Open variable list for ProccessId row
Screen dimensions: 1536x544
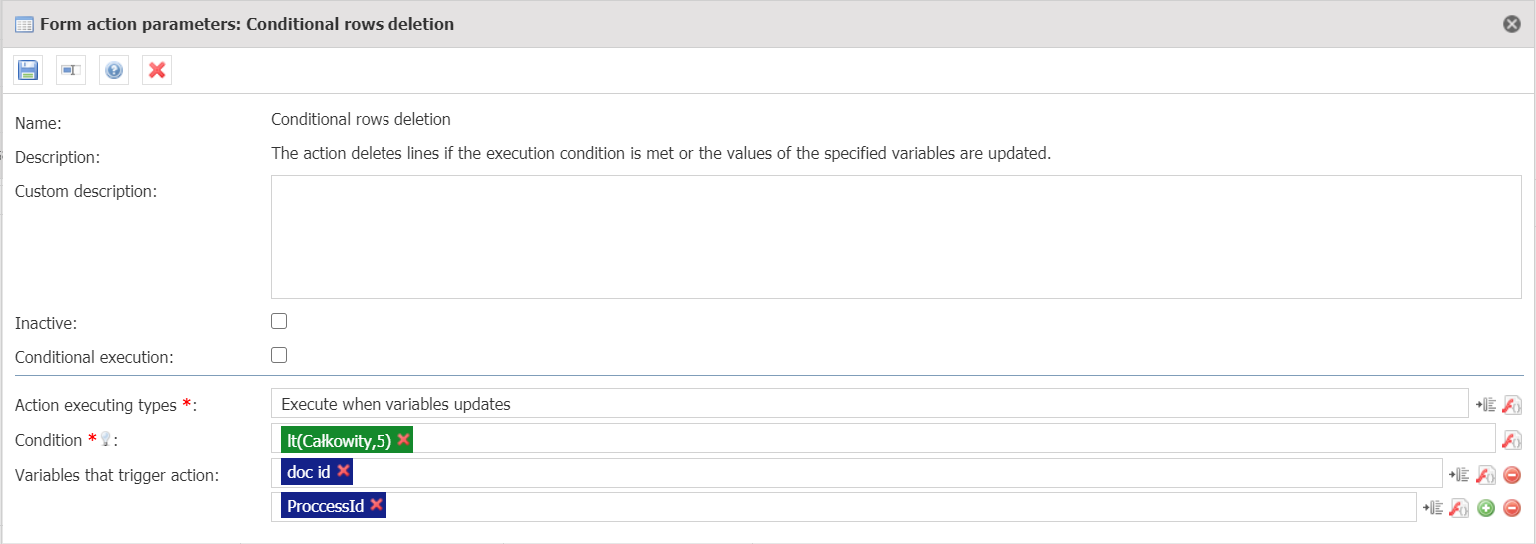pos(1433,508)
